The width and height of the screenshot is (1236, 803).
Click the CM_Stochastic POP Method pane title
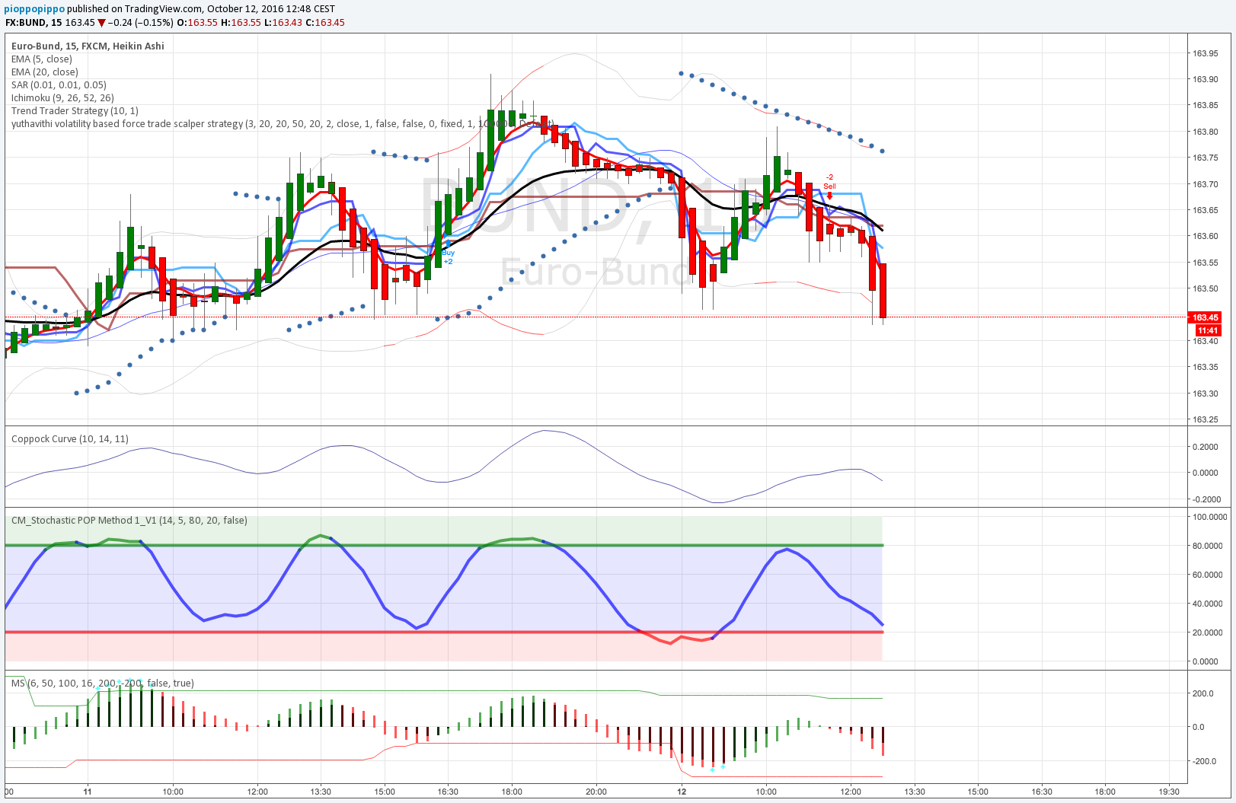[129, 521]
